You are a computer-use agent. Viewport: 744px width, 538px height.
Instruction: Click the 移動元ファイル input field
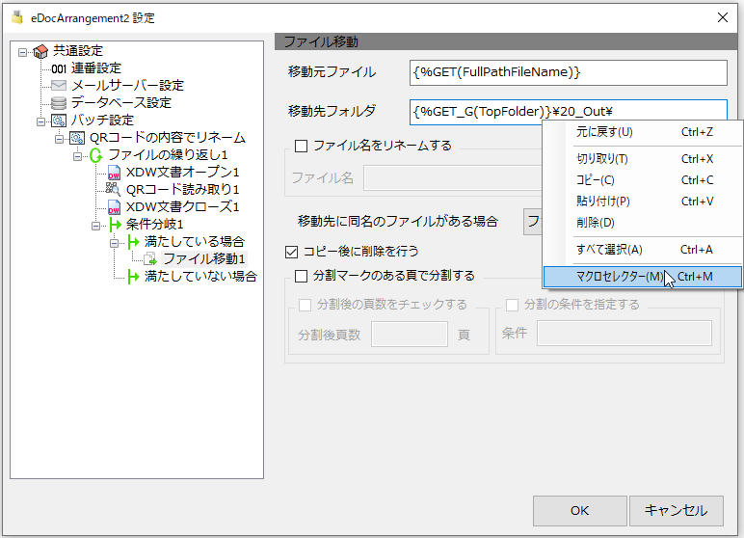[x=568, y=72]
